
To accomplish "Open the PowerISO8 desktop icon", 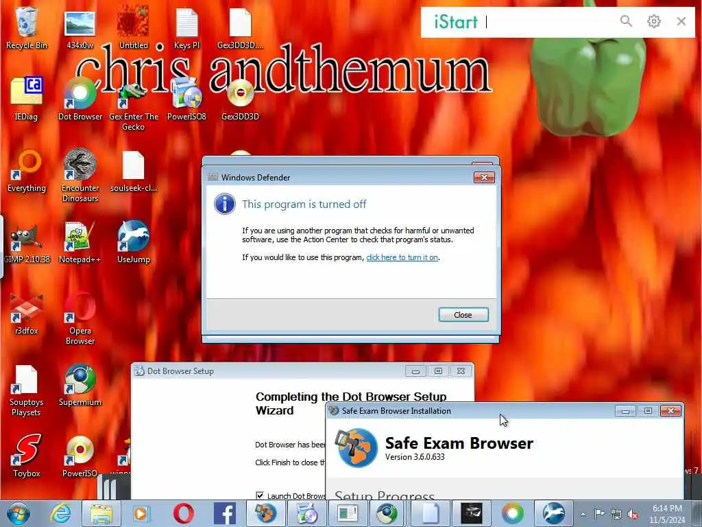I will (186, 99).
